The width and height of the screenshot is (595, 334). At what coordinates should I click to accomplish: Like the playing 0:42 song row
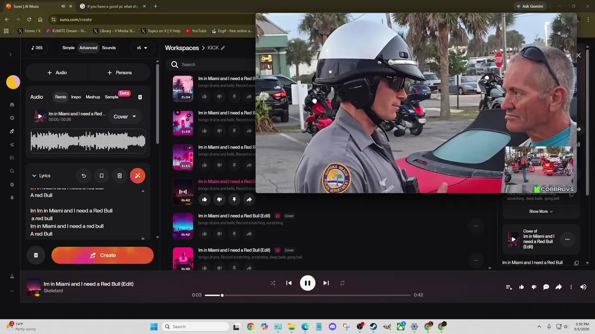pos(205,199)
